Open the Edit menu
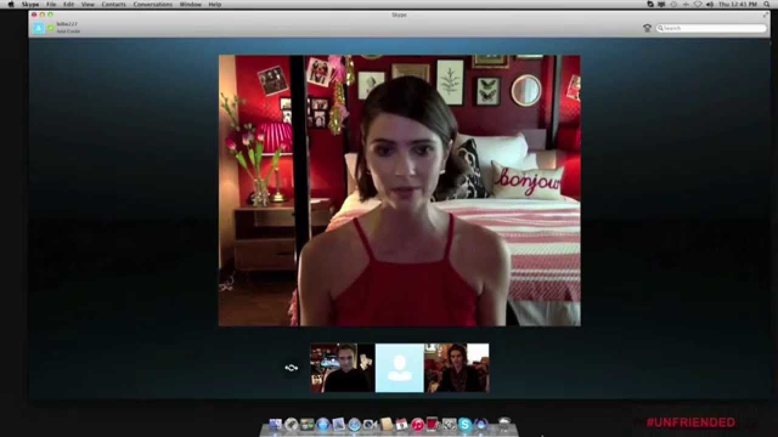 tap(69, 4)
